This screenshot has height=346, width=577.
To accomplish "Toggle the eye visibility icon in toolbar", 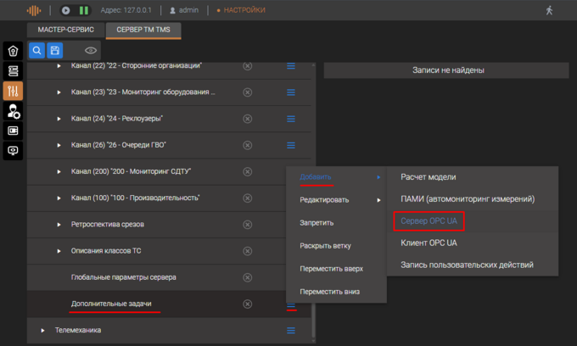I will click(91, 51).
